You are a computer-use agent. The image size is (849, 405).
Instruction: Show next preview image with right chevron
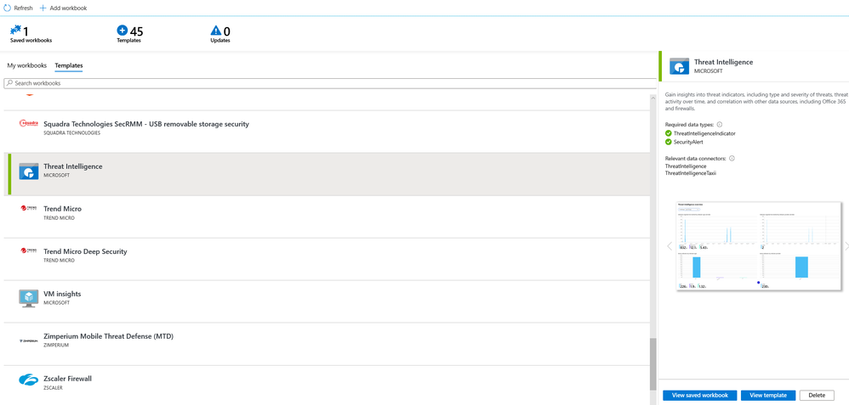[x=846, y=246]
